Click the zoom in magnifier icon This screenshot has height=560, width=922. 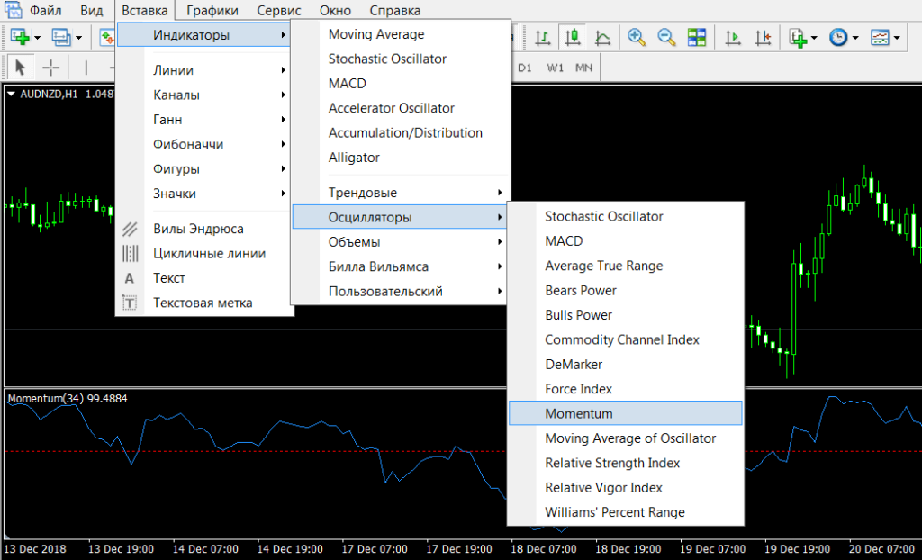[x=637, y=38]
